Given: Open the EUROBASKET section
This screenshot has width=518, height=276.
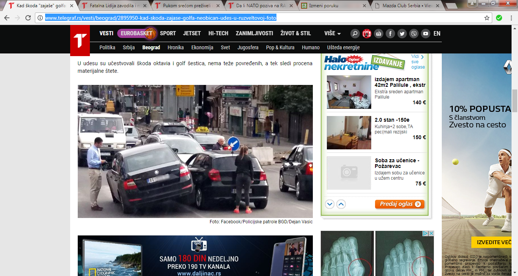Looking at the screenshot, I should [x=137, y=33].
